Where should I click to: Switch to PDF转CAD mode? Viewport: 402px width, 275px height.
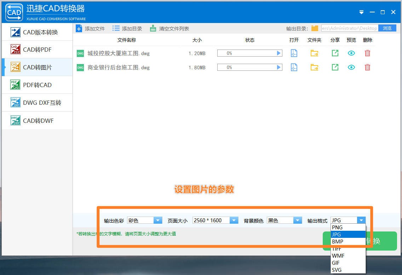(37, 85)
